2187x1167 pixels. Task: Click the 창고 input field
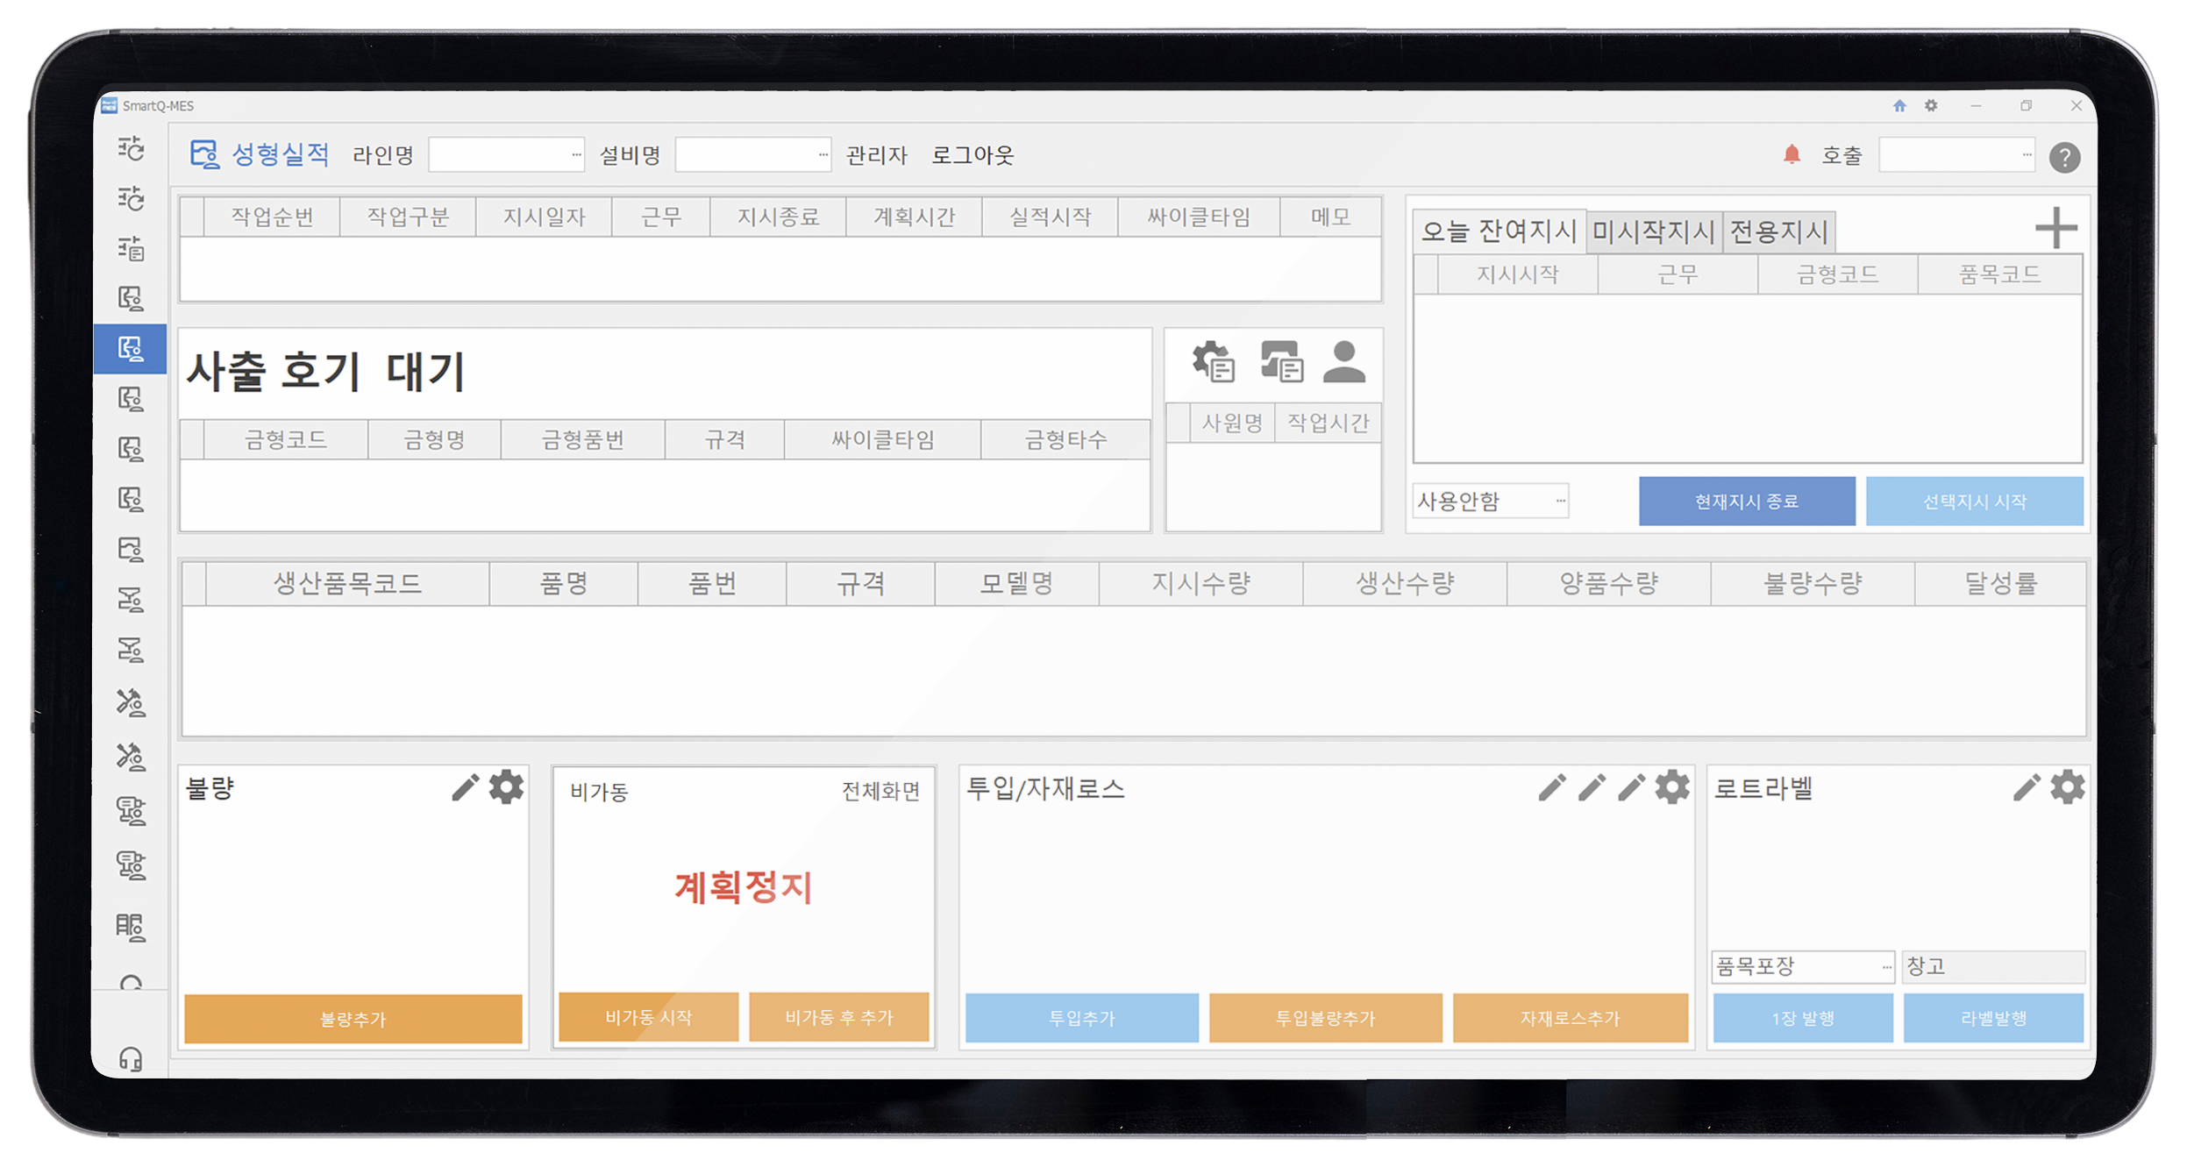[1992, 966]
